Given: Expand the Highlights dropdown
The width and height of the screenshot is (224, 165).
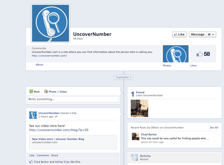Looking at the screenshot, I should tap(124, 77).
